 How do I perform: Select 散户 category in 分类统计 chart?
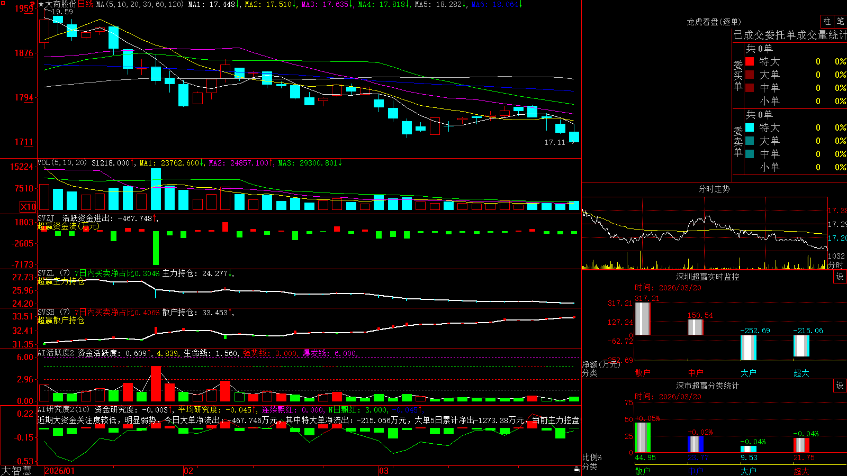click(642, 471)
